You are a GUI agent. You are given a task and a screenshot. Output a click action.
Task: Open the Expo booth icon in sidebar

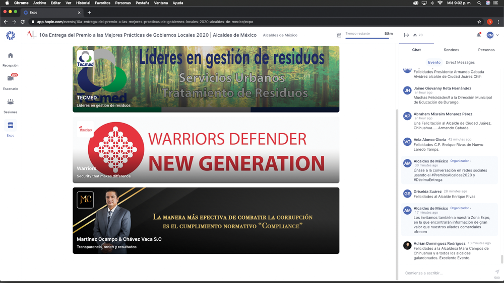tap(10, 125)
